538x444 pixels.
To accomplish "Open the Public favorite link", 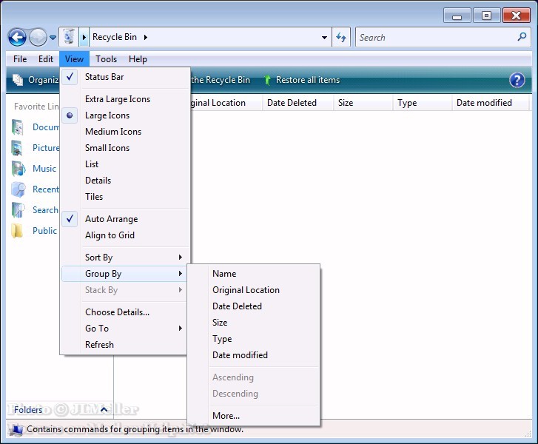I will 44,231.
